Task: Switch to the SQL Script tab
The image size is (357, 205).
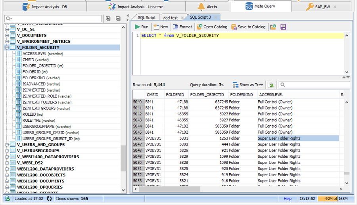Action: (147, 17)
